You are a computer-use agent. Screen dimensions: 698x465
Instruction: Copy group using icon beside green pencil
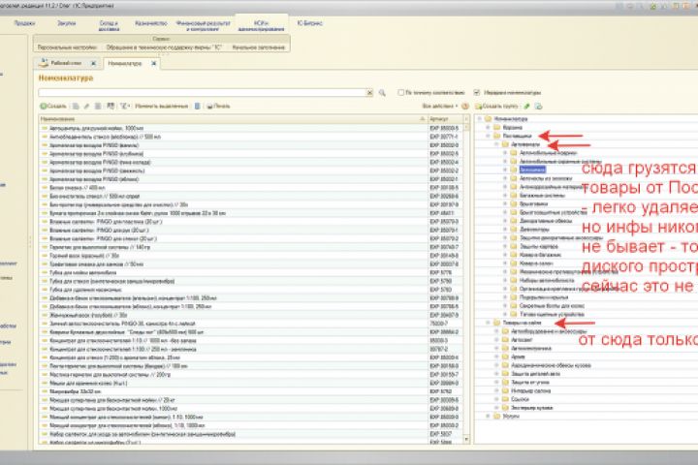point(538,106)
